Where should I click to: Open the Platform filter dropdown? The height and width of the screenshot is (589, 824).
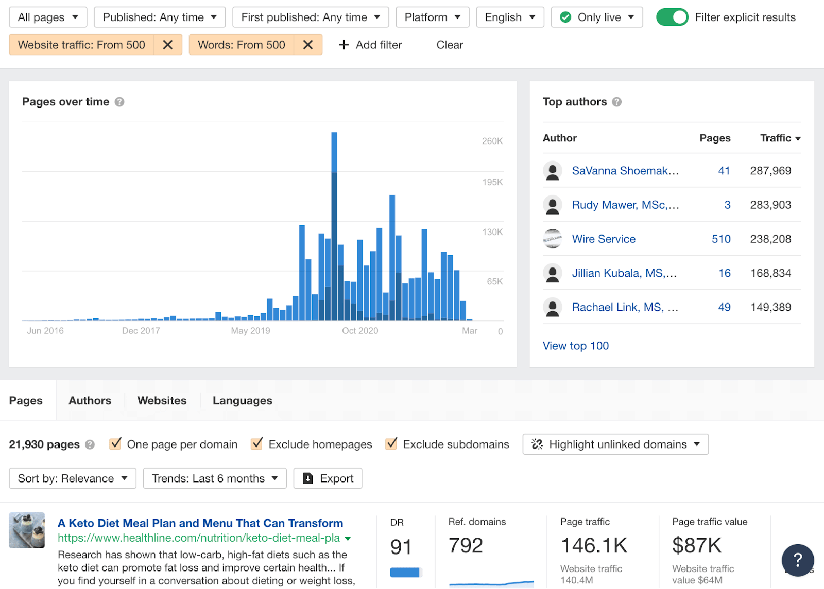(x=432, y=17)
